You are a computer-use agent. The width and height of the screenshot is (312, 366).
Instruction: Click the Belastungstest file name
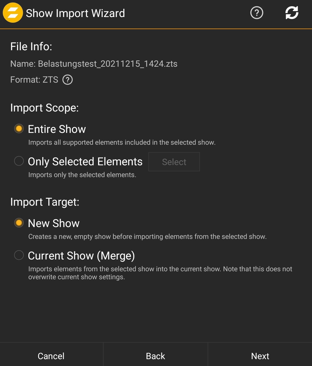click(x=94, y=64)
